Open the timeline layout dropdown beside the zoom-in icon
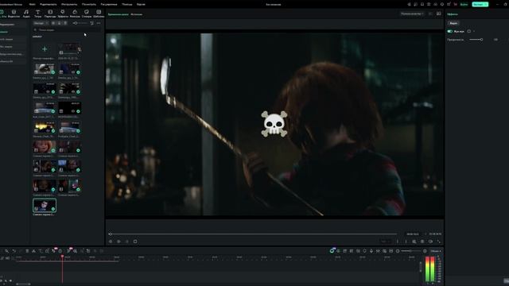This screenshot has width=509, height=286. coord(436,251)
